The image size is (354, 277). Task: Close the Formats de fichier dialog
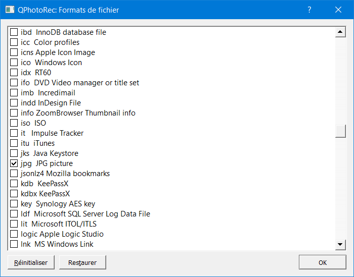[338, 10]
